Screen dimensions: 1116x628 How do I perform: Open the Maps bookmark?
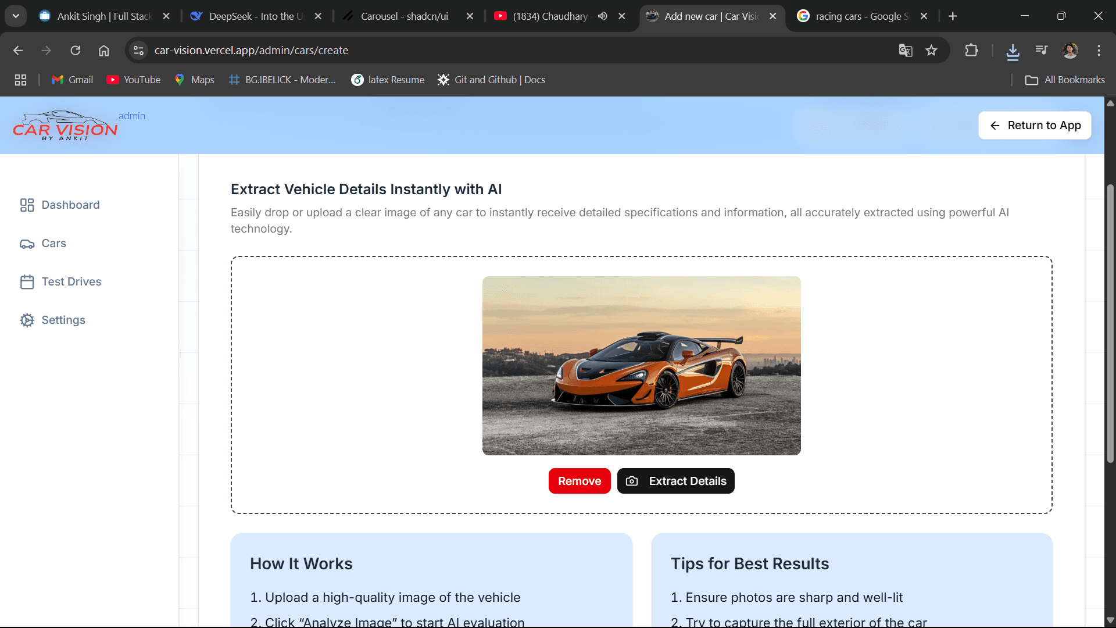pyautogui.click(x=194, y=80)
